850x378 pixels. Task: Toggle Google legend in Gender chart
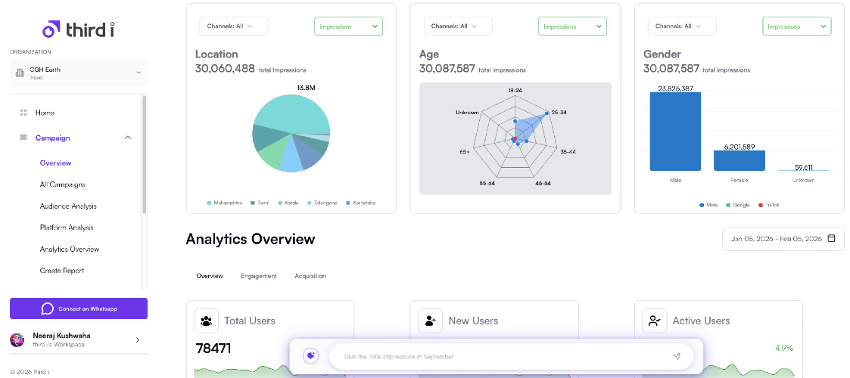737,205
